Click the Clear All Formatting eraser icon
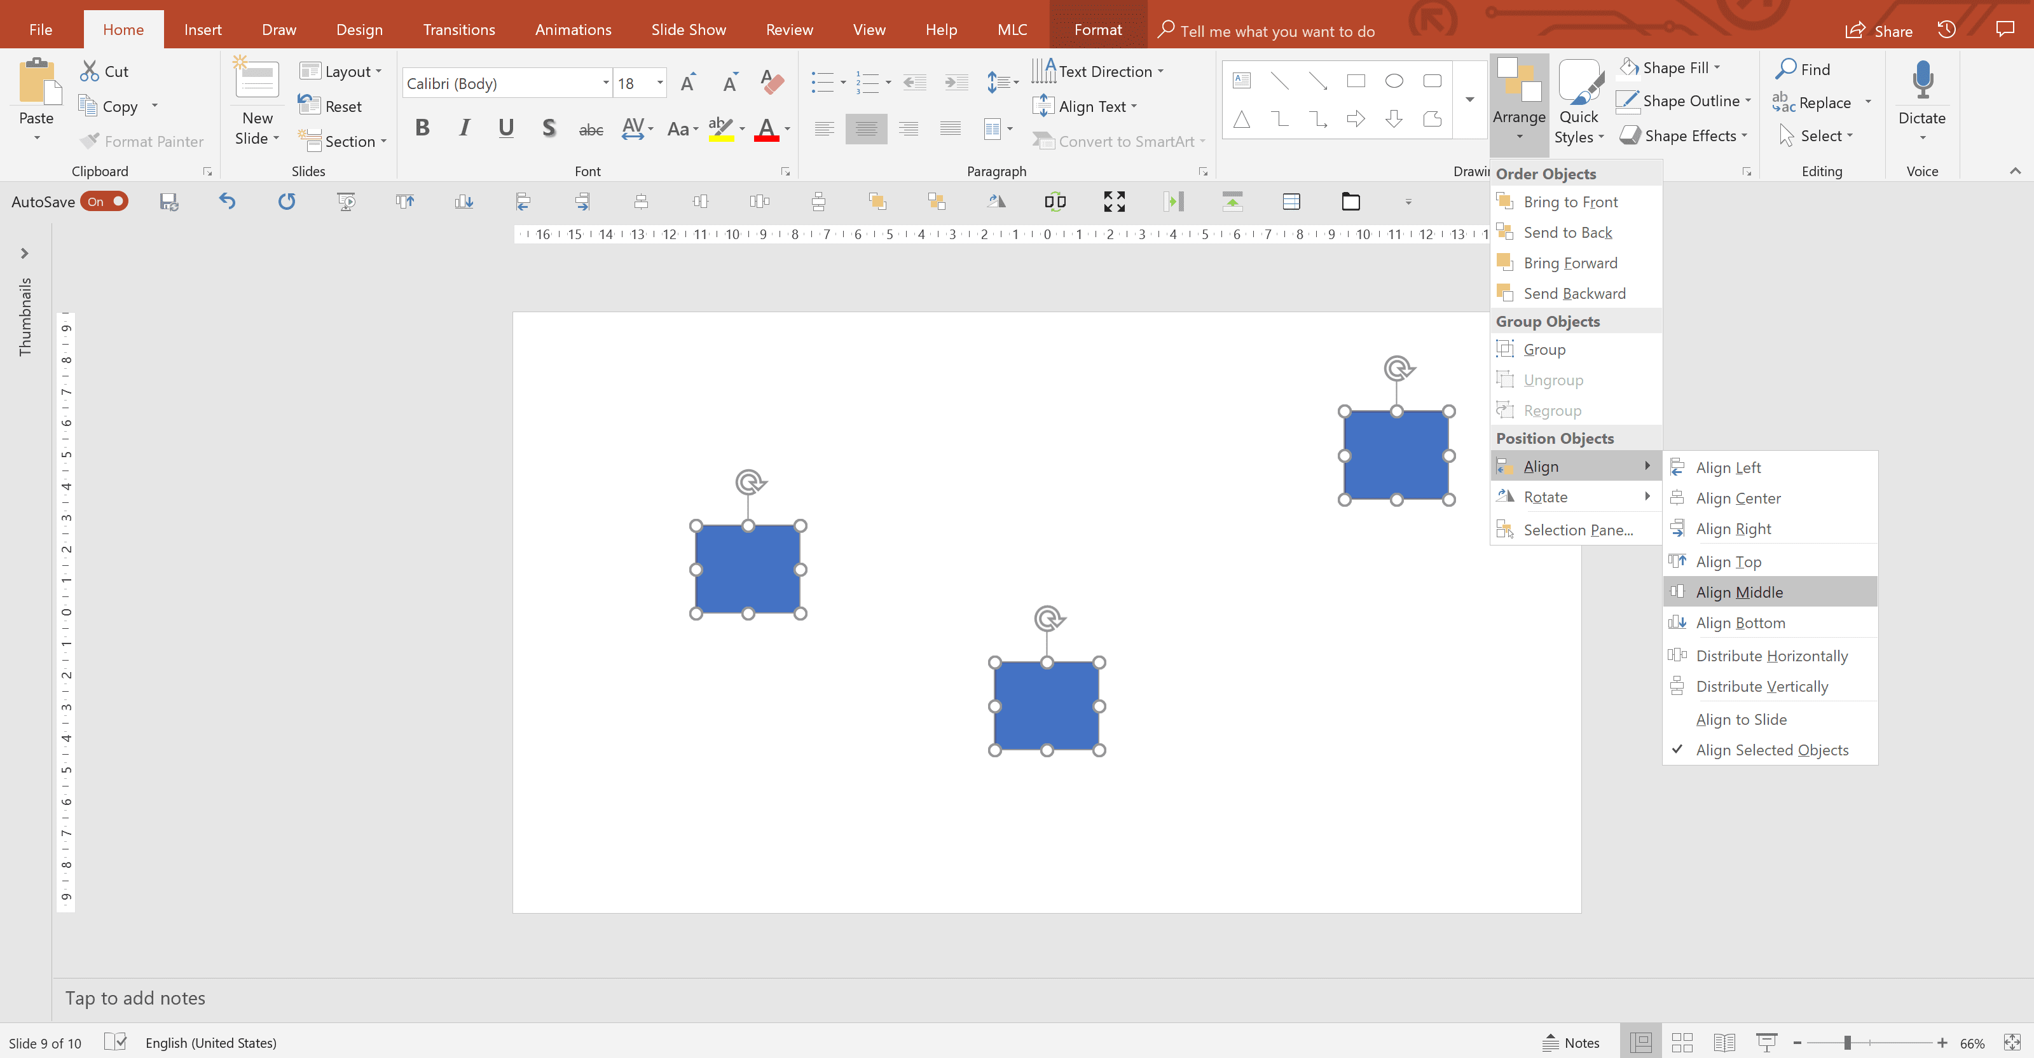Viewport: 2034px width, 1058px height. [x=771, y=82]
